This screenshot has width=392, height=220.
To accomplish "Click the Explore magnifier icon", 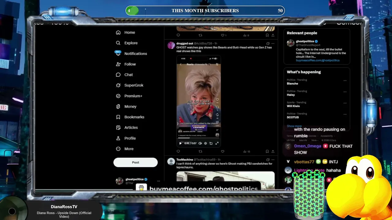I will coord(118,43).
